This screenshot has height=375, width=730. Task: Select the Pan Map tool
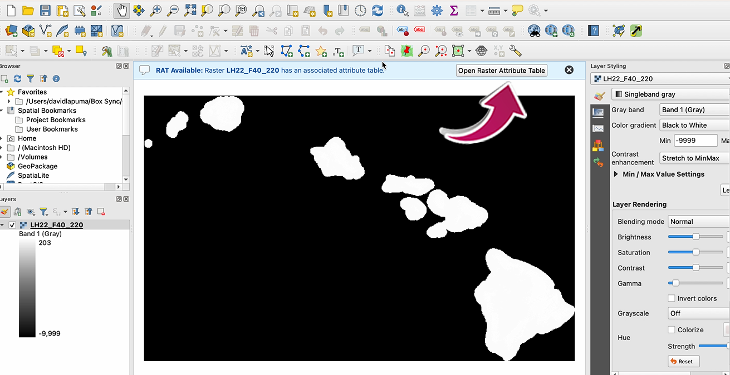(x=121, y=10)
